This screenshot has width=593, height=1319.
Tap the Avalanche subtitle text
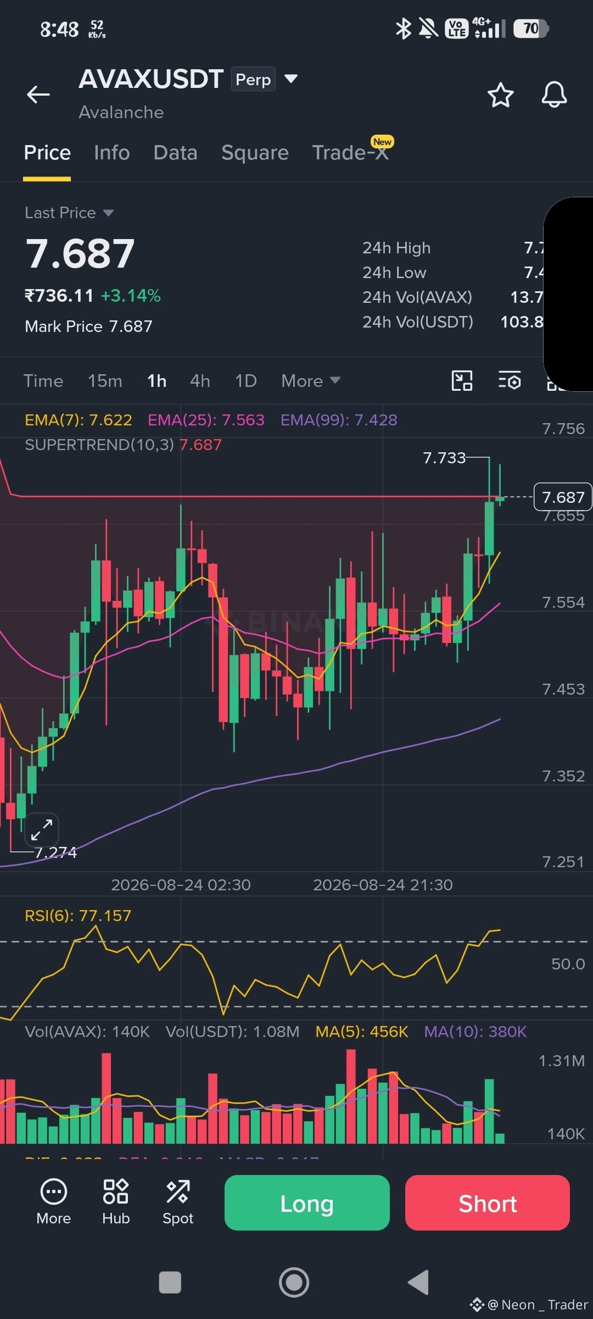(x=121, y=112)
